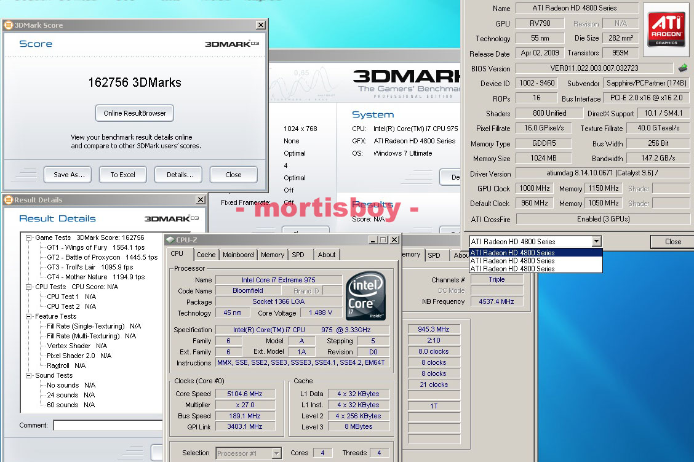Viewport: 694px width, 462px height.
Task: Click the 162756 3DMarks score text
Action: pyautogui.click(x=135, y=82)
